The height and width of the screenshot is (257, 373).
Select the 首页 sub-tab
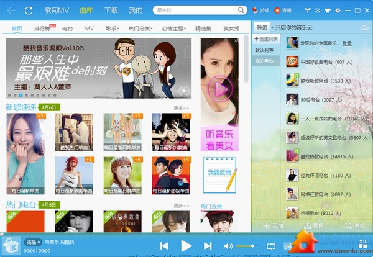(17, 29)
